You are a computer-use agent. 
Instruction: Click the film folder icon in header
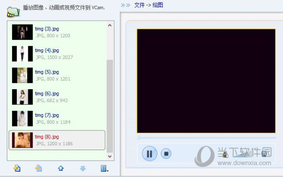[x=13, y=12]
